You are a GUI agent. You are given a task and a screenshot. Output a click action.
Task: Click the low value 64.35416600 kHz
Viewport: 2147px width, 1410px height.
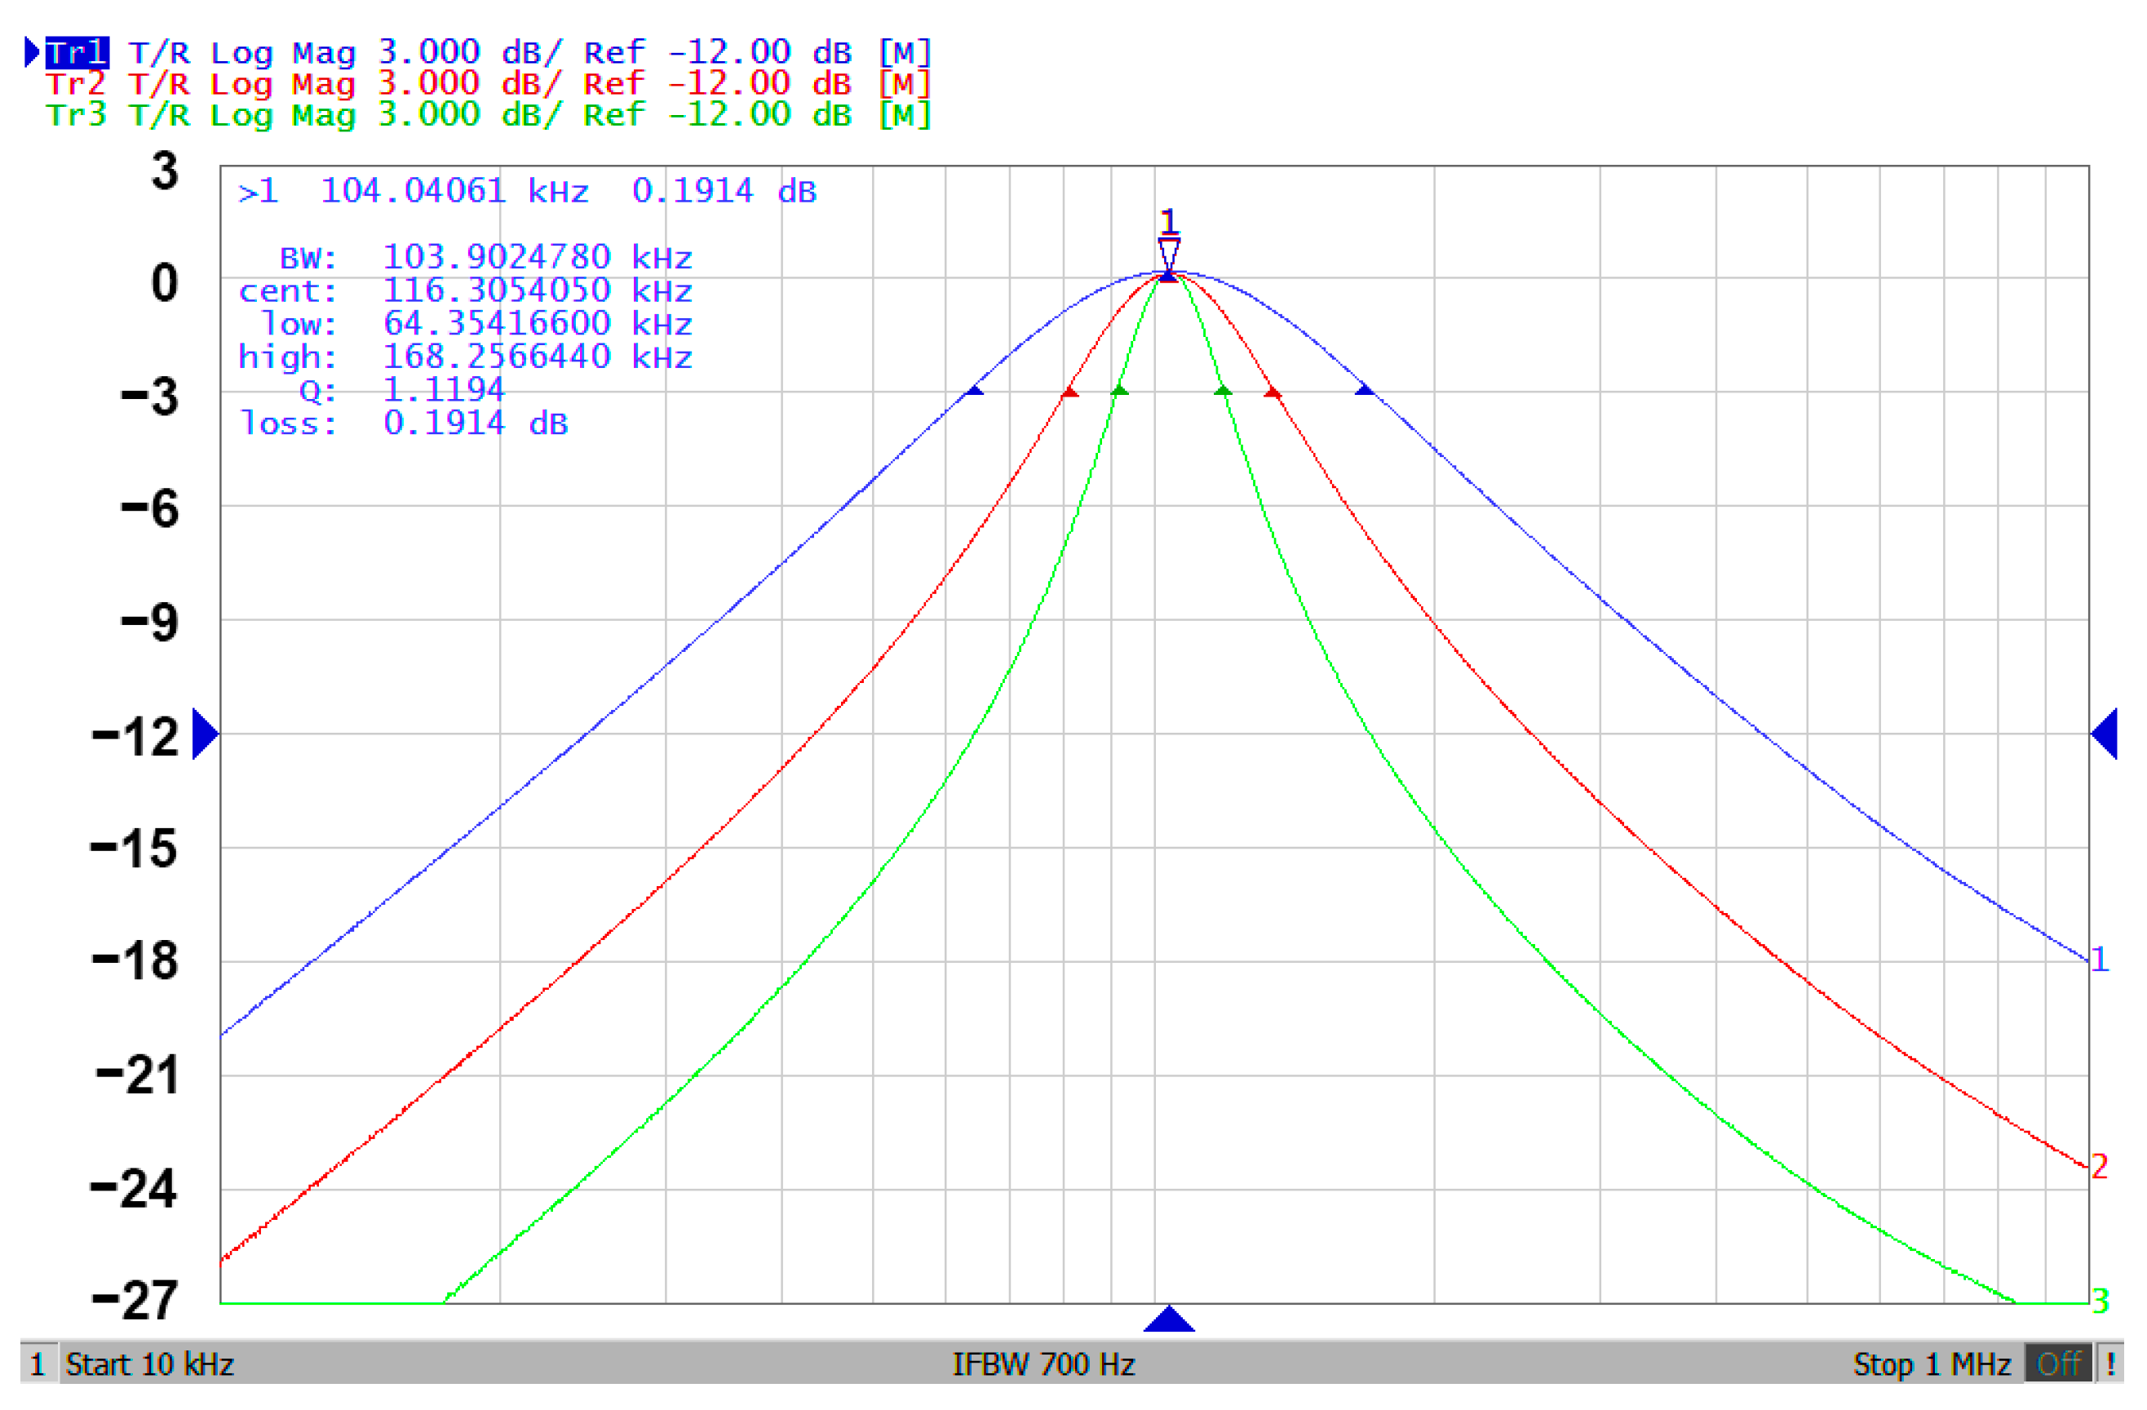tap(538, 324)
